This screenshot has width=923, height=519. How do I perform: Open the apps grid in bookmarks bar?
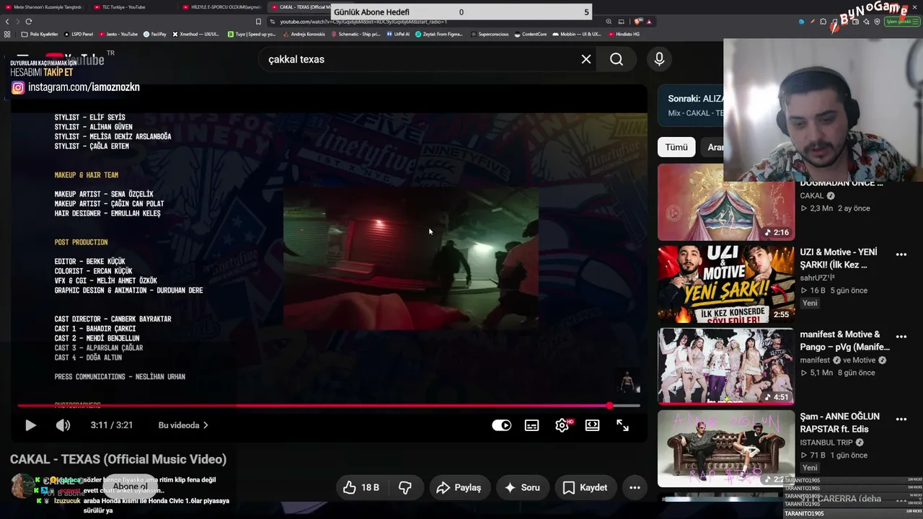point(7,34)
